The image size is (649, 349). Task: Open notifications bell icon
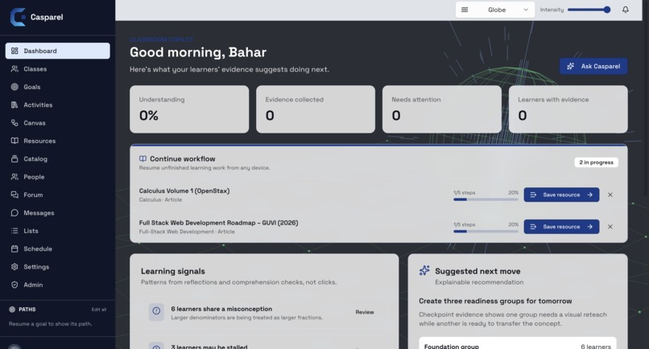626,10
